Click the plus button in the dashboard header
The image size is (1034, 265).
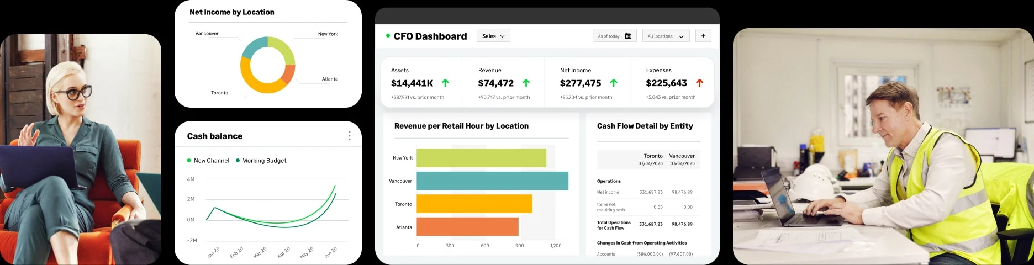pos(703,36)
